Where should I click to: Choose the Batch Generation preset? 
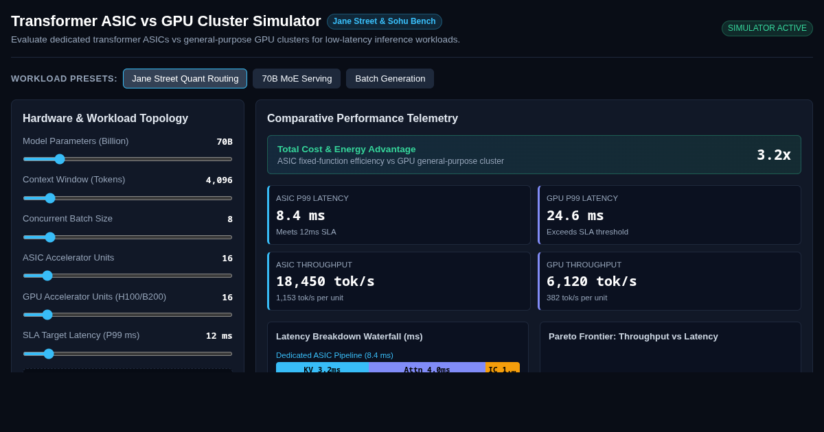(390, 78)
